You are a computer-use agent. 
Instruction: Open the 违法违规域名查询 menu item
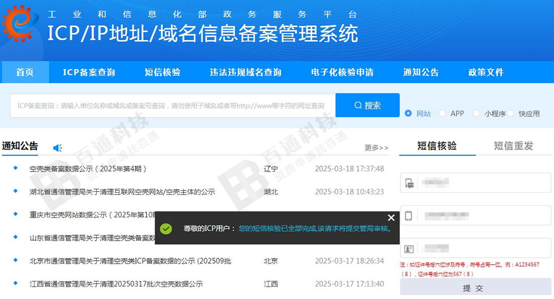point(245,72)
